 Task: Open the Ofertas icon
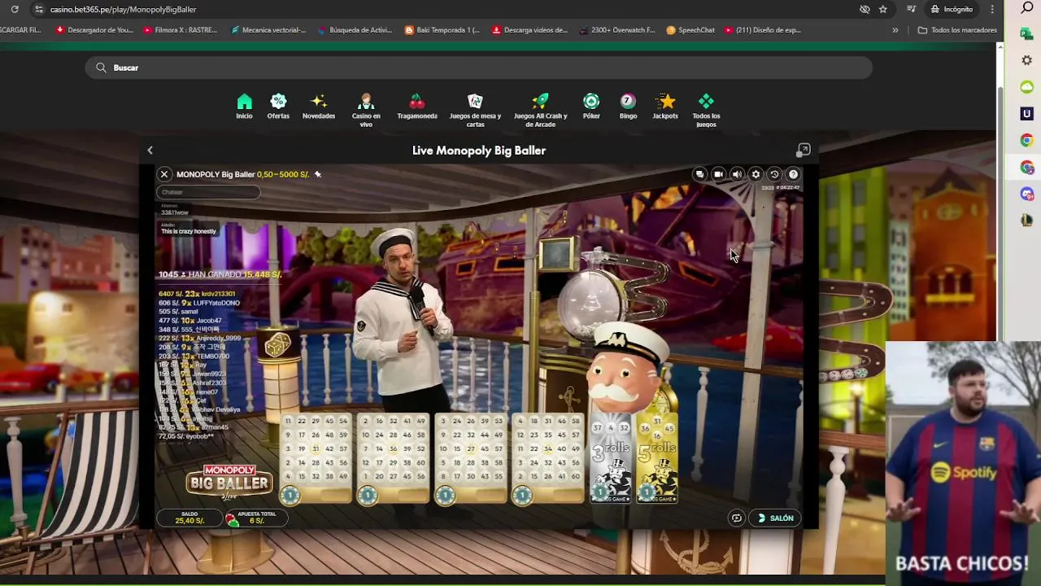click(x=278, y=106)
